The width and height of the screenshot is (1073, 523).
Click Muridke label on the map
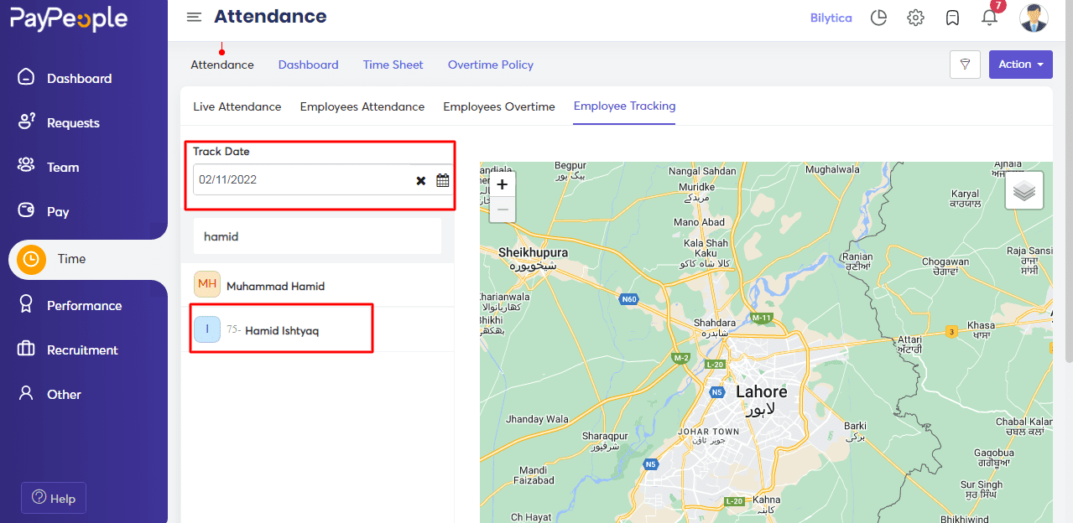click(696, 187)
